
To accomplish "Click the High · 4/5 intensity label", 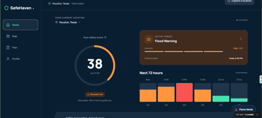I will tap(238, 48).
